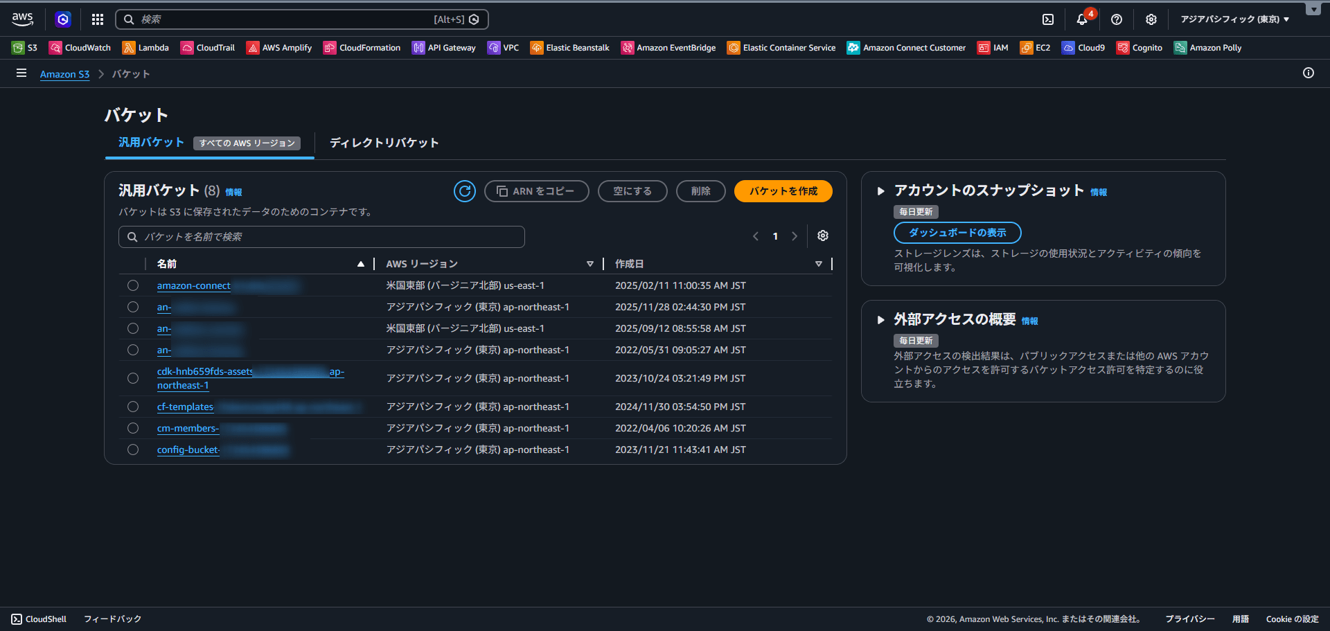
Task: Switch to ディレクトリバケット tab
Action: tap(384, 143)
